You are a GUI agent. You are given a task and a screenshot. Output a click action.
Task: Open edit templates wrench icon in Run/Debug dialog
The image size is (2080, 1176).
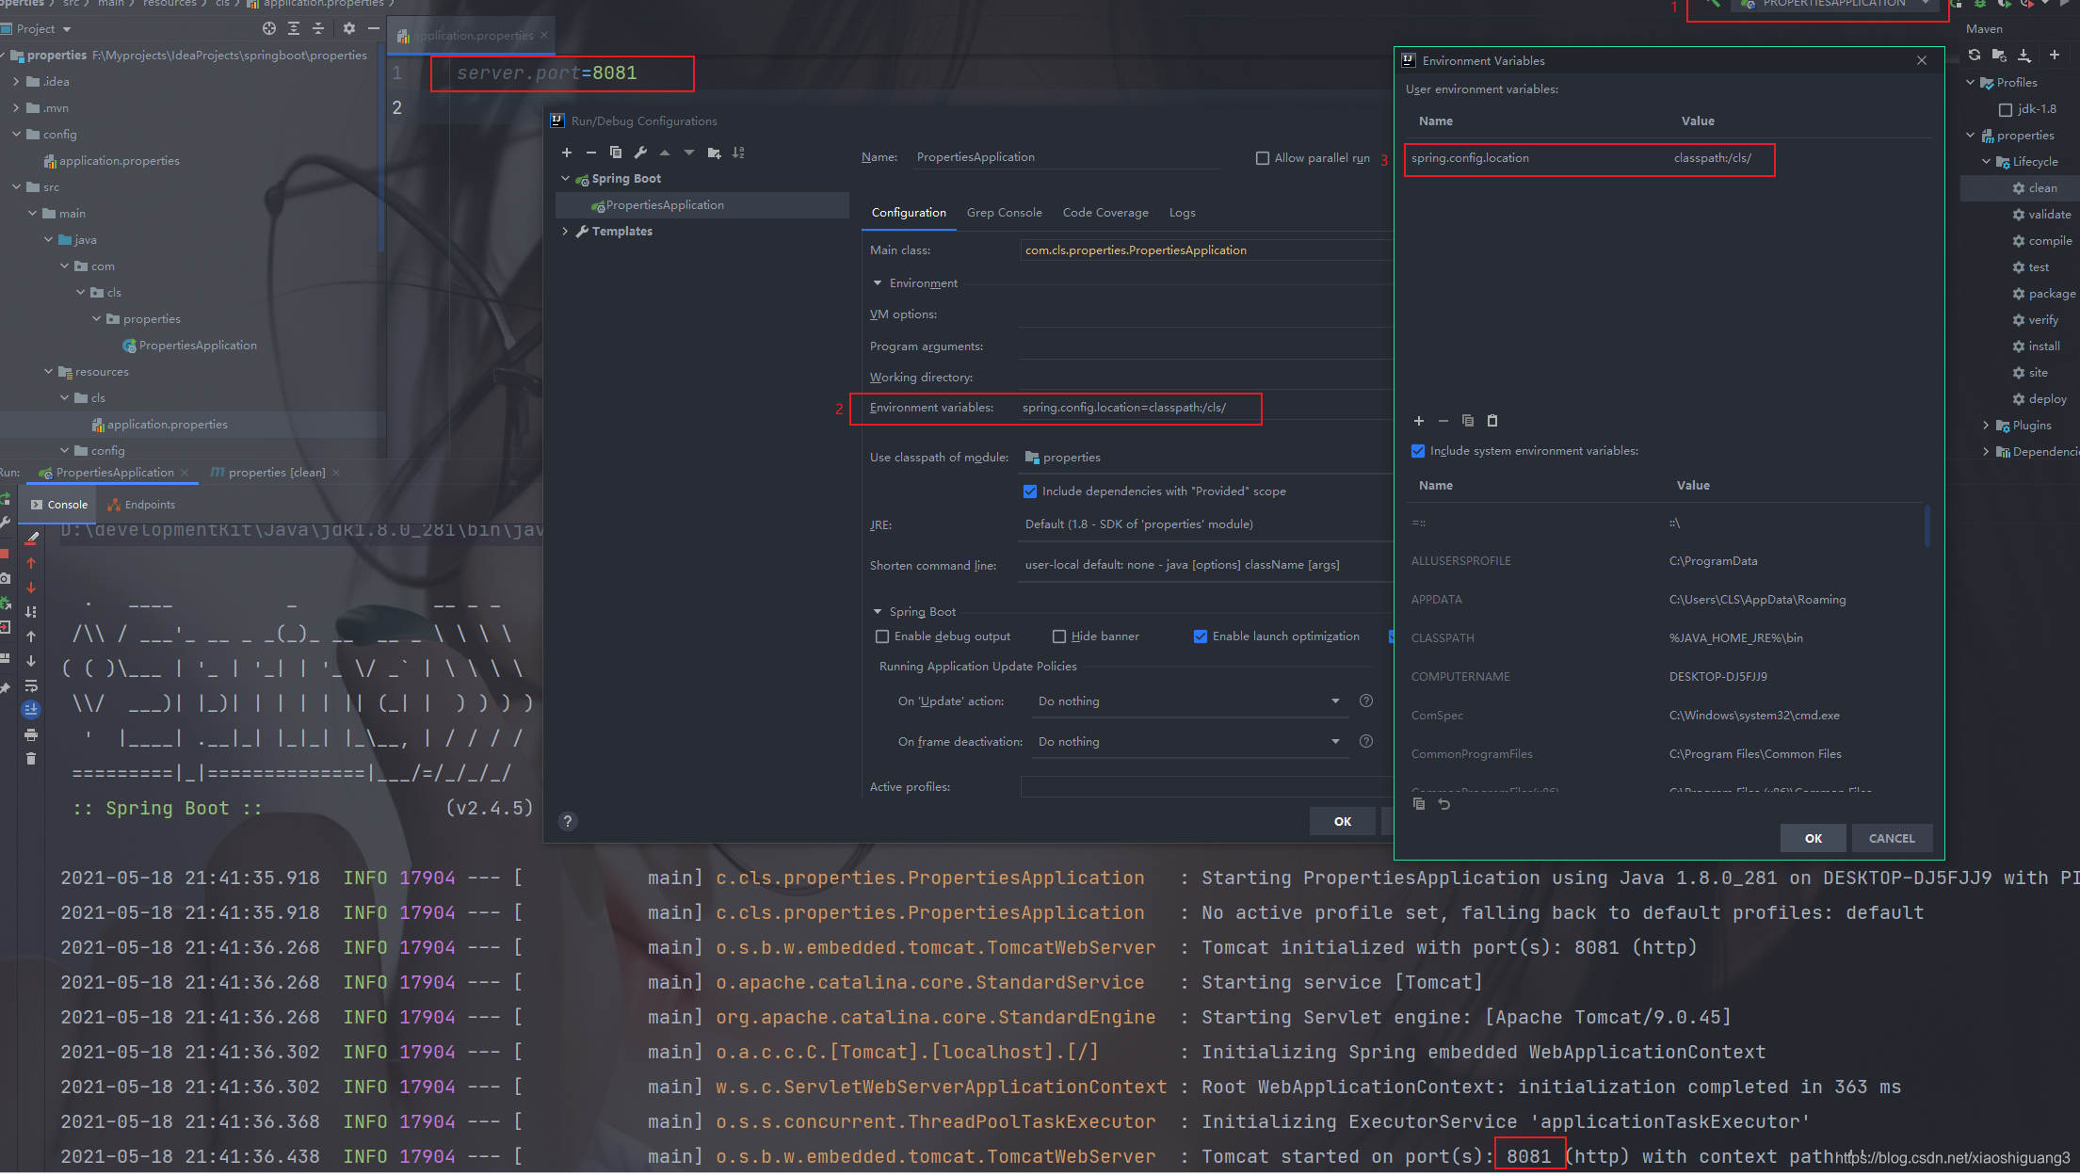(640, 153)
